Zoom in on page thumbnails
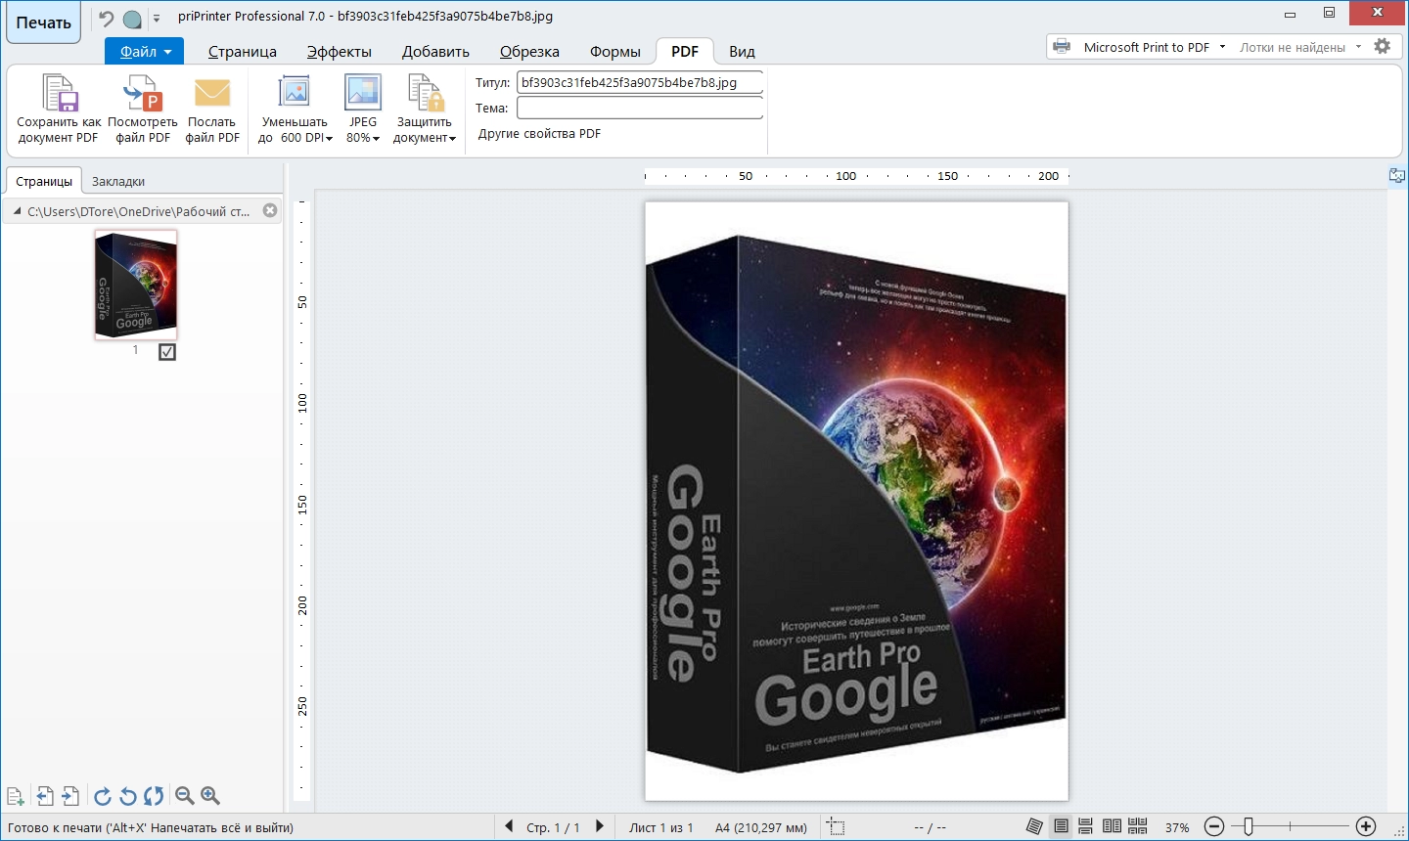This screenshot has width=1409, height=841. point(210,796)
